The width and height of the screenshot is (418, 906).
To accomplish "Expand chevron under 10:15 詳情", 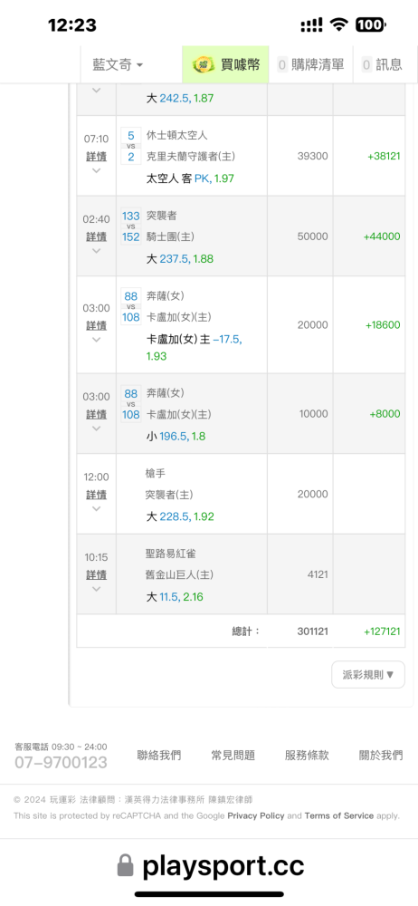I will click(x=97, y=589).
